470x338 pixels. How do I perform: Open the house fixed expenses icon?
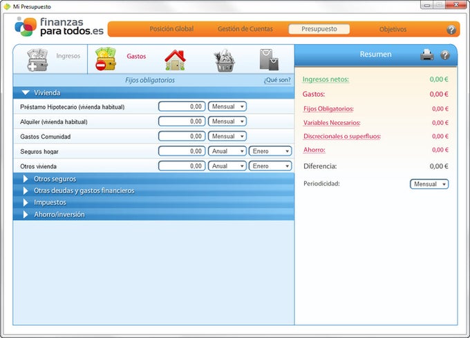(176, 60)
